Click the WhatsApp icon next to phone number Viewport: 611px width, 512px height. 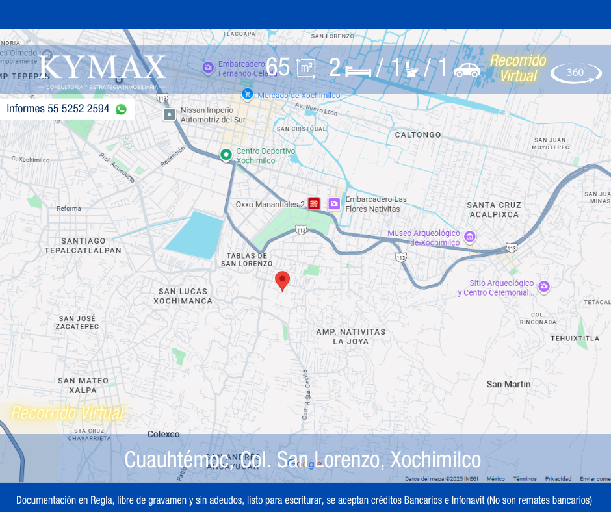pyautogui.click(x=121, y=109)
